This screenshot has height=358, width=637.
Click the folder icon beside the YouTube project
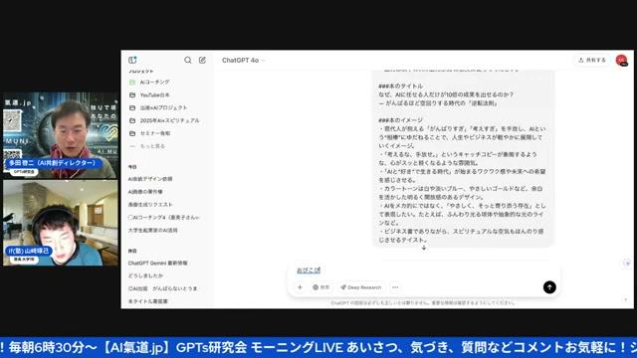coord(132,95)
